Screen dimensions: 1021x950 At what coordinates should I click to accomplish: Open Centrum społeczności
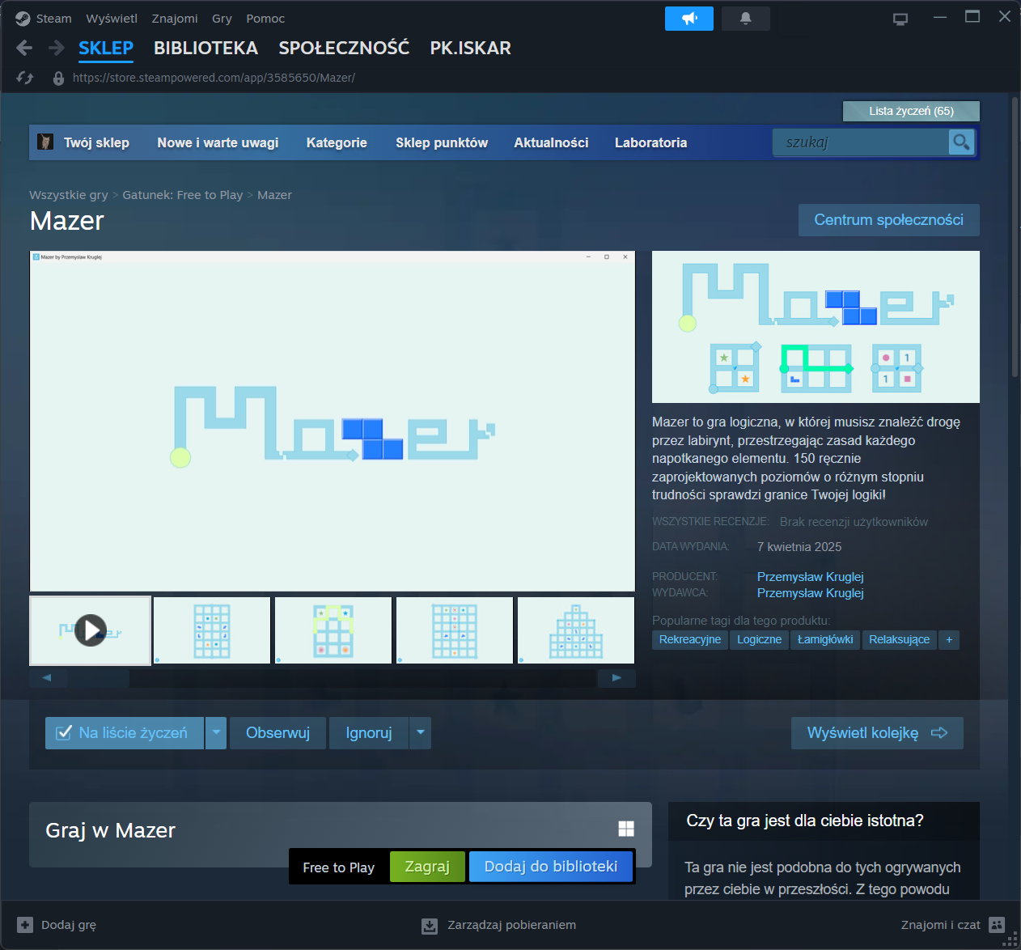tap(888, 220)
